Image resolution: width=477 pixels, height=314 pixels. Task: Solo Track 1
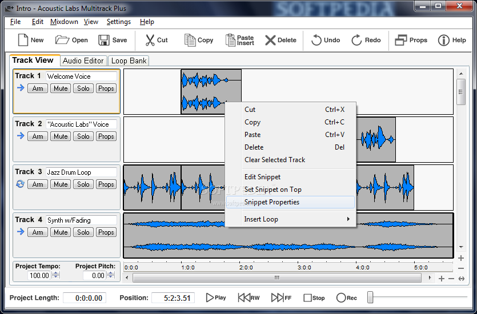83,88
